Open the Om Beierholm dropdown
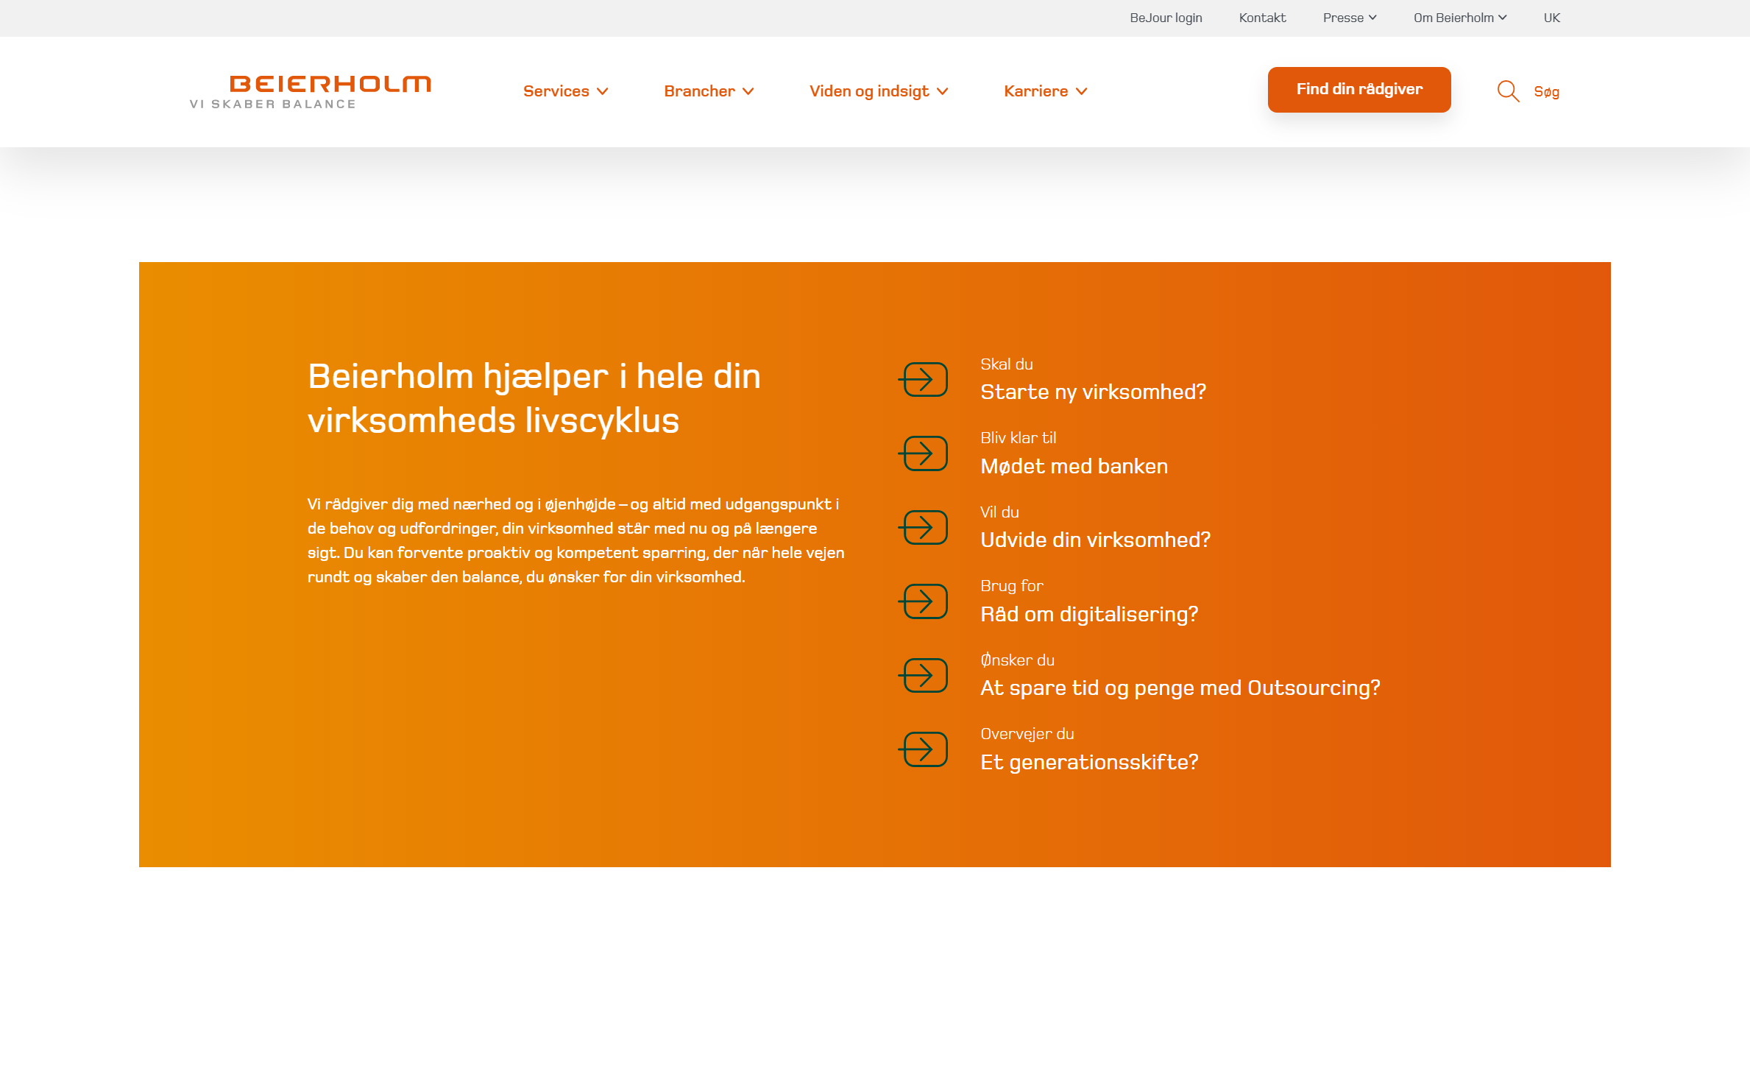The height and width of the screenshot is (1077, 1750). [1460, 18]
